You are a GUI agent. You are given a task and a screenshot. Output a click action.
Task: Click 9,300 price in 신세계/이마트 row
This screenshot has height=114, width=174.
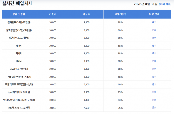[x=86, y=92]
